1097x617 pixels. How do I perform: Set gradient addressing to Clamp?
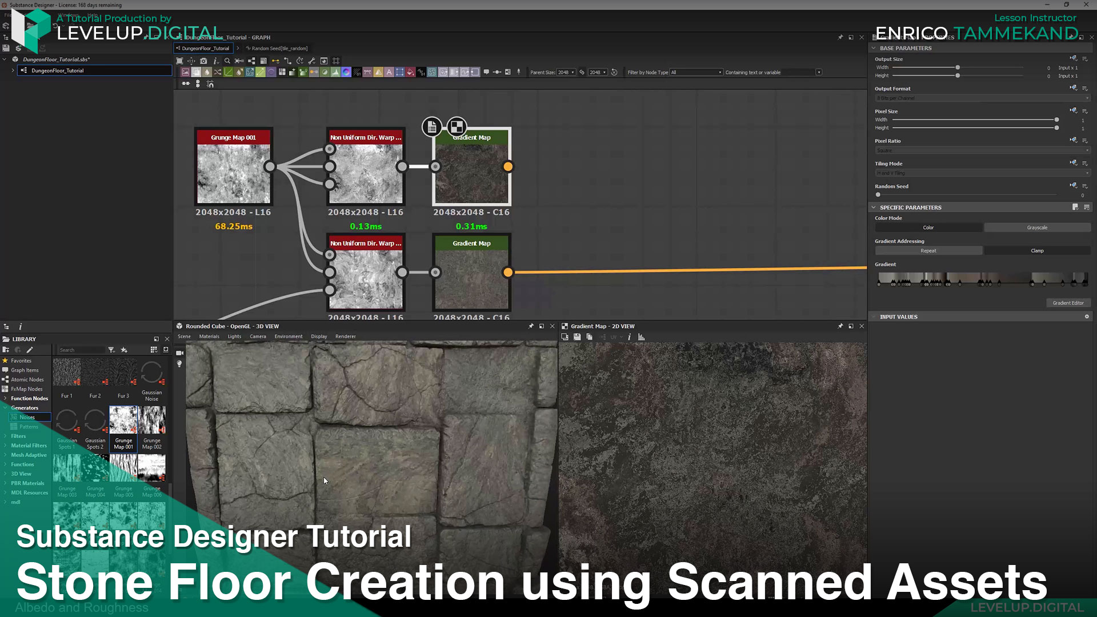(x=1037, y=251)
